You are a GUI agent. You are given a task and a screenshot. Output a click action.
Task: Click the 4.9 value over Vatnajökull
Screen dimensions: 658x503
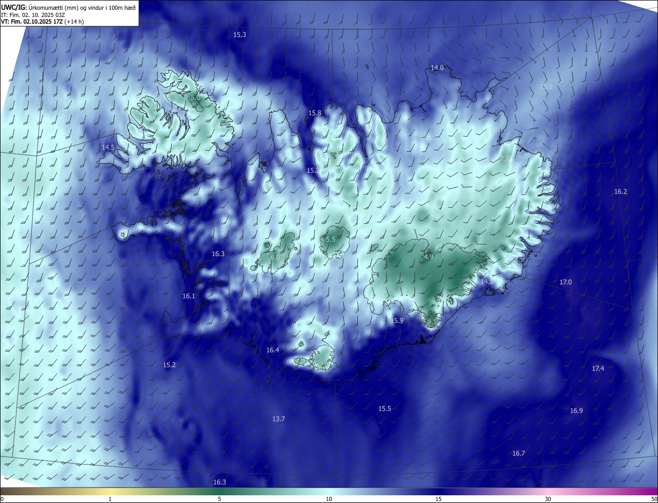pyautogui.click(x=429, y=257)
